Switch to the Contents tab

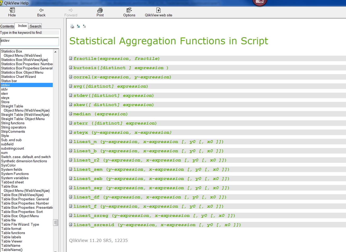pos(7,26)
